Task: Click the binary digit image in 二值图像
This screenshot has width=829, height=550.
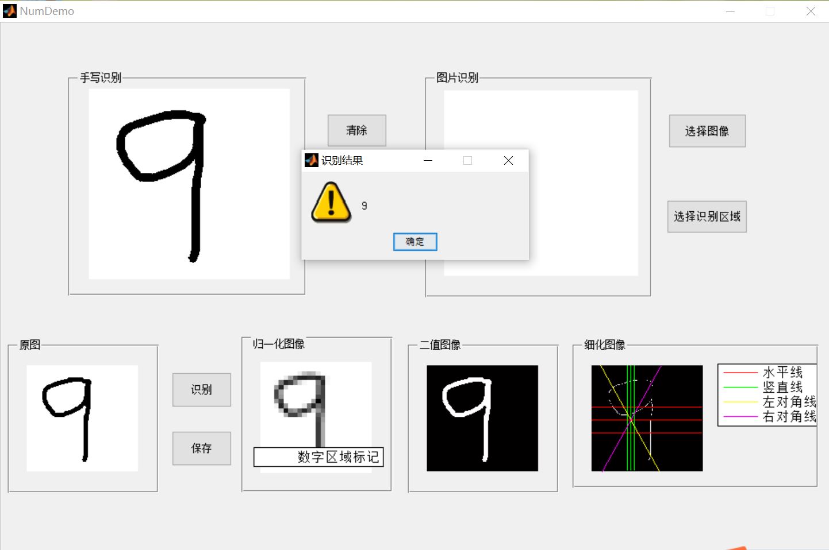Action: [x=482, y=418]
